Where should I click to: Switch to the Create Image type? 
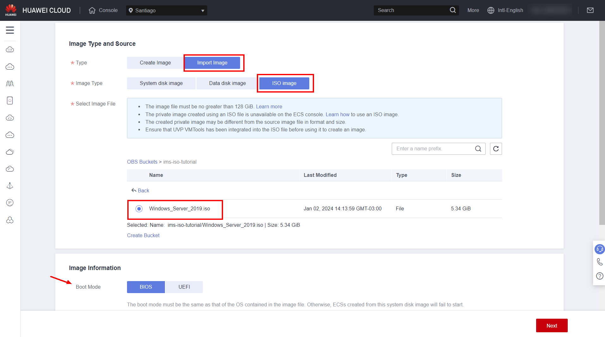155,63
